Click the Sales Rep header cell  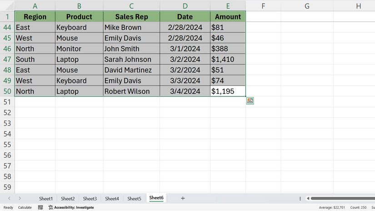131,17
